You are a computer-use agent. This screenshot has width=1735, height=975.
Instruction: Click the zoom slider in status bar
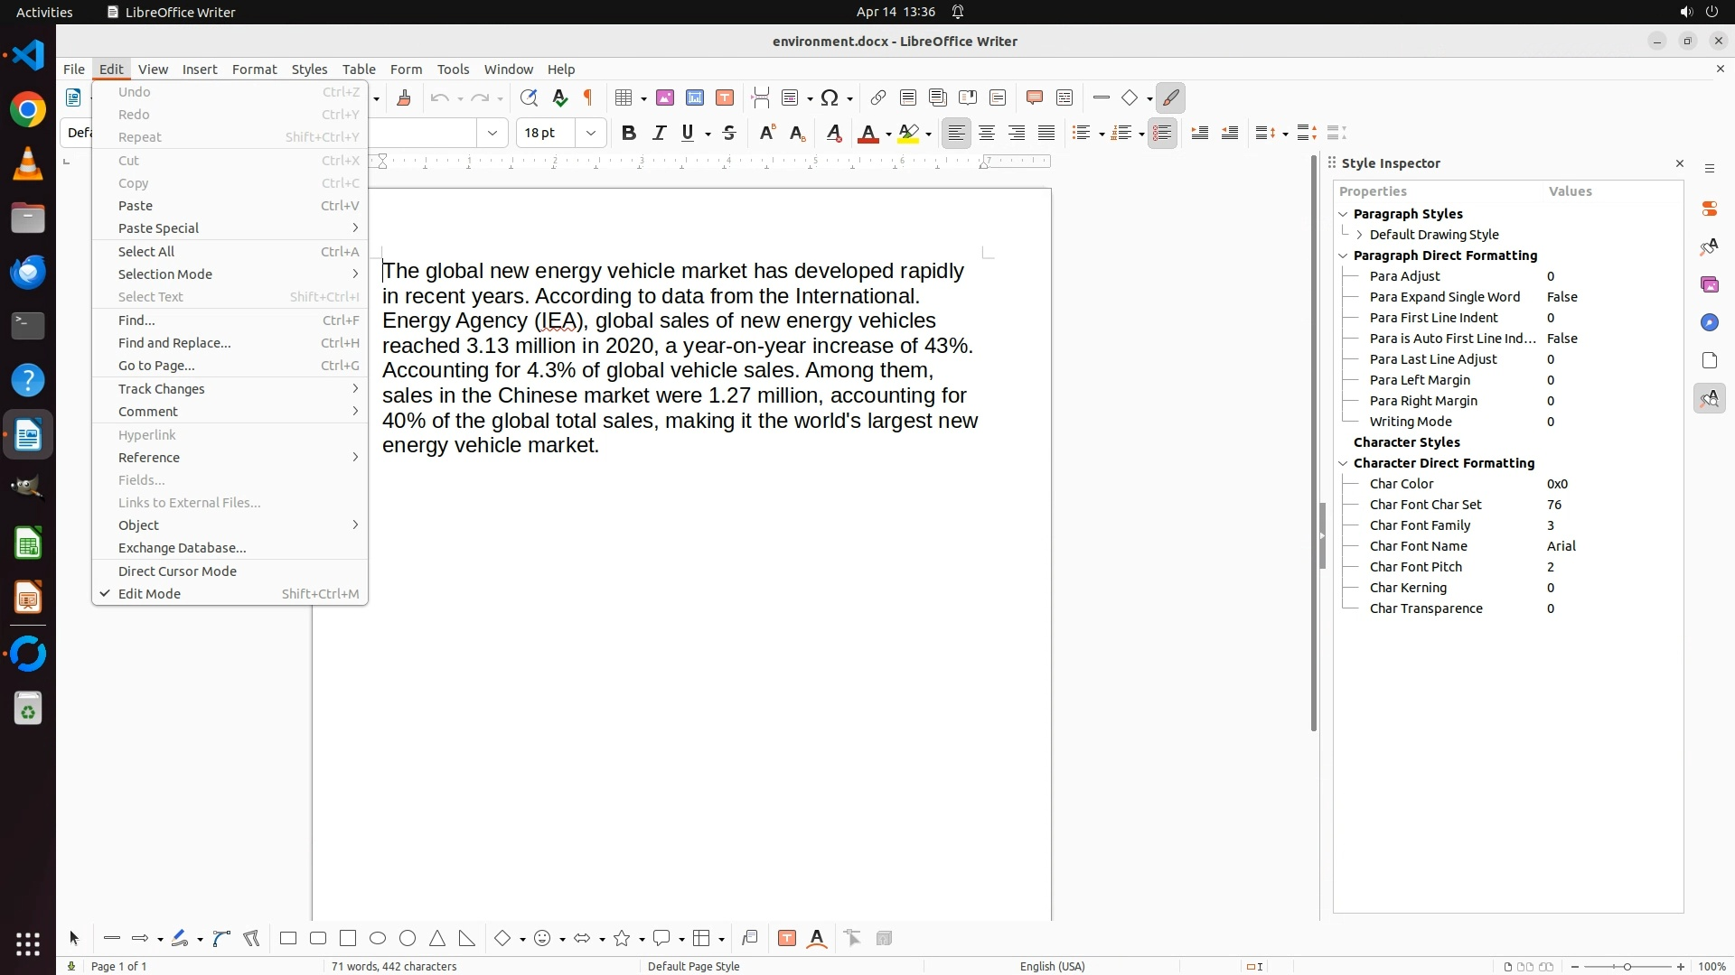(x=1627, y=966)
